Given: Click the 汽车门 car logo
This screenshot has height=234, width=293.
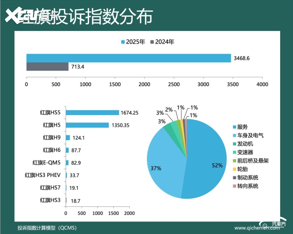Looking at the screenshot, I should [x=278, y=224].
